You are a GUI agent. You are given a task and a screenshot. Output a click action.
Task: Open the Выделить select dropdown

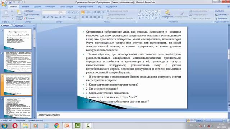222,18
